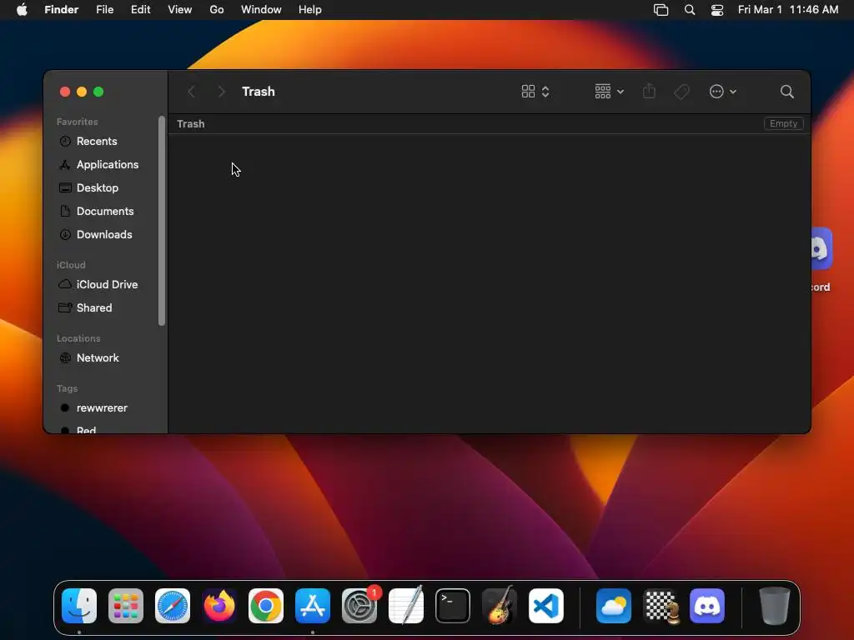Launch Safari from the Dock

pos(173,606)
